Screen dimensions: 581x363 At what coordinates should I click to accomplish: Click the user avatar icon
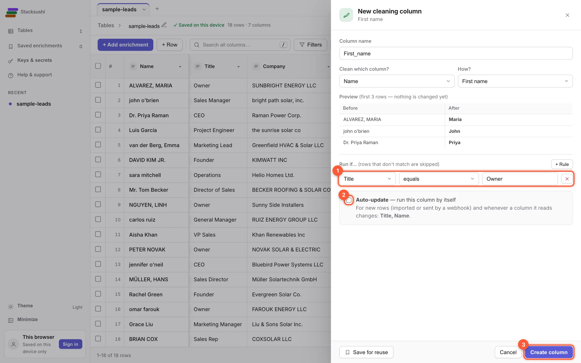click(x=13, y=344)
